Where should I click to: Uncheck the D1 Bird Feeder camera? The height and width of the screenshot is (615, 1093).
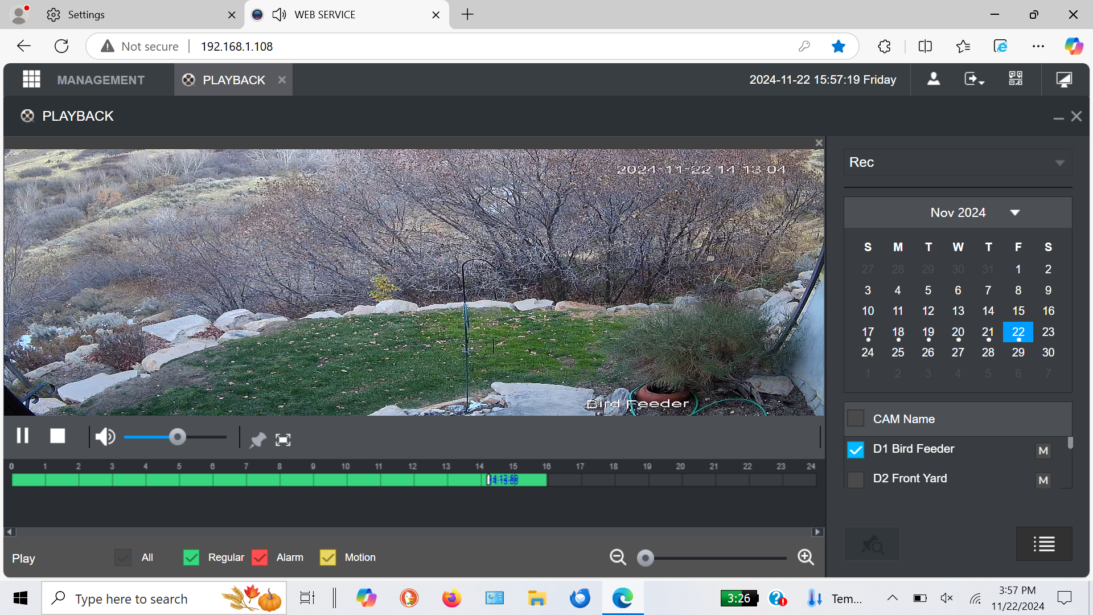click(856, 450)
